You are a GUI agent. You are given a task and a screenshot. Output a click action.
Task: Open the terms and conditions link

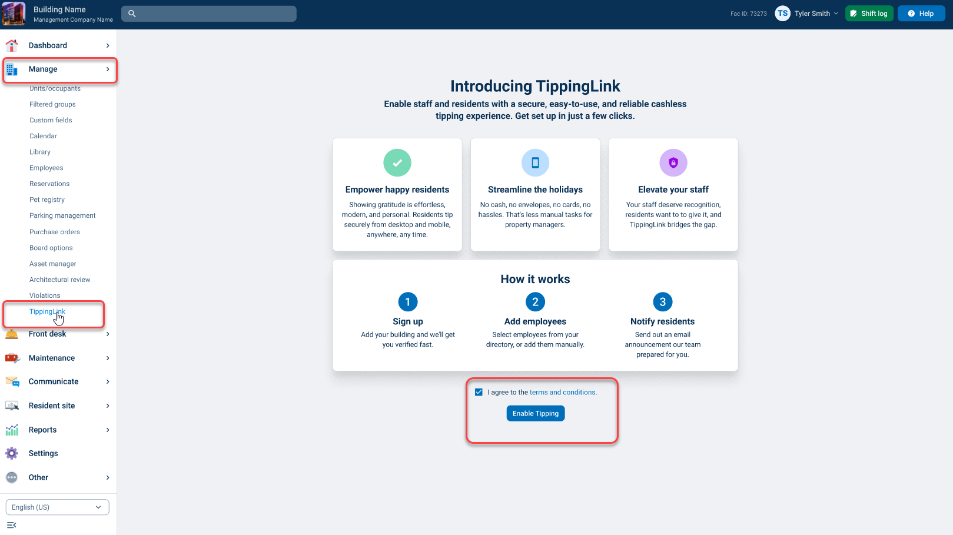(563, 392)
